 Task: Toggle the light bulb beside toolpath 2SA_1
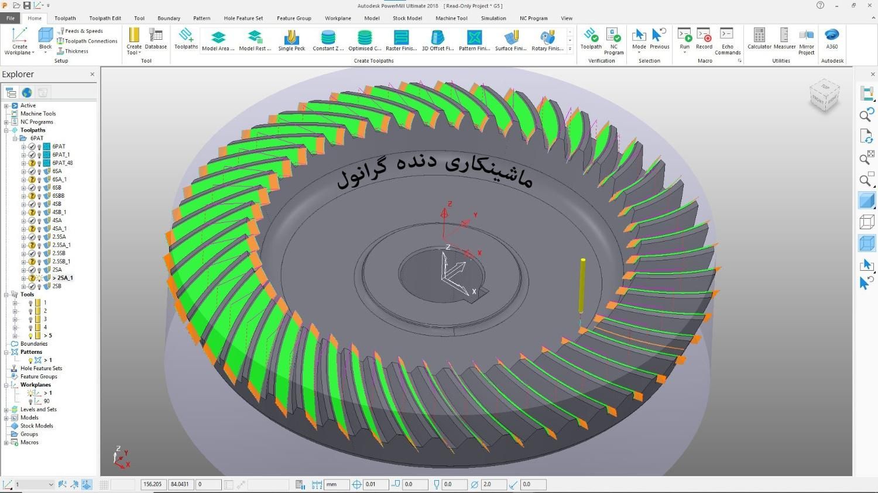39,278
